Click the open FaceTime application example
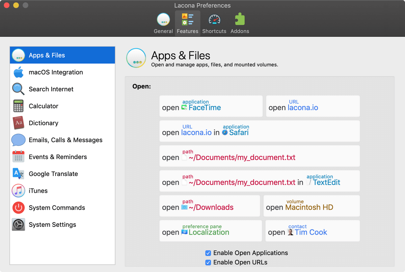The width and height of the screenshot is (405, 272). pos(211,106)
